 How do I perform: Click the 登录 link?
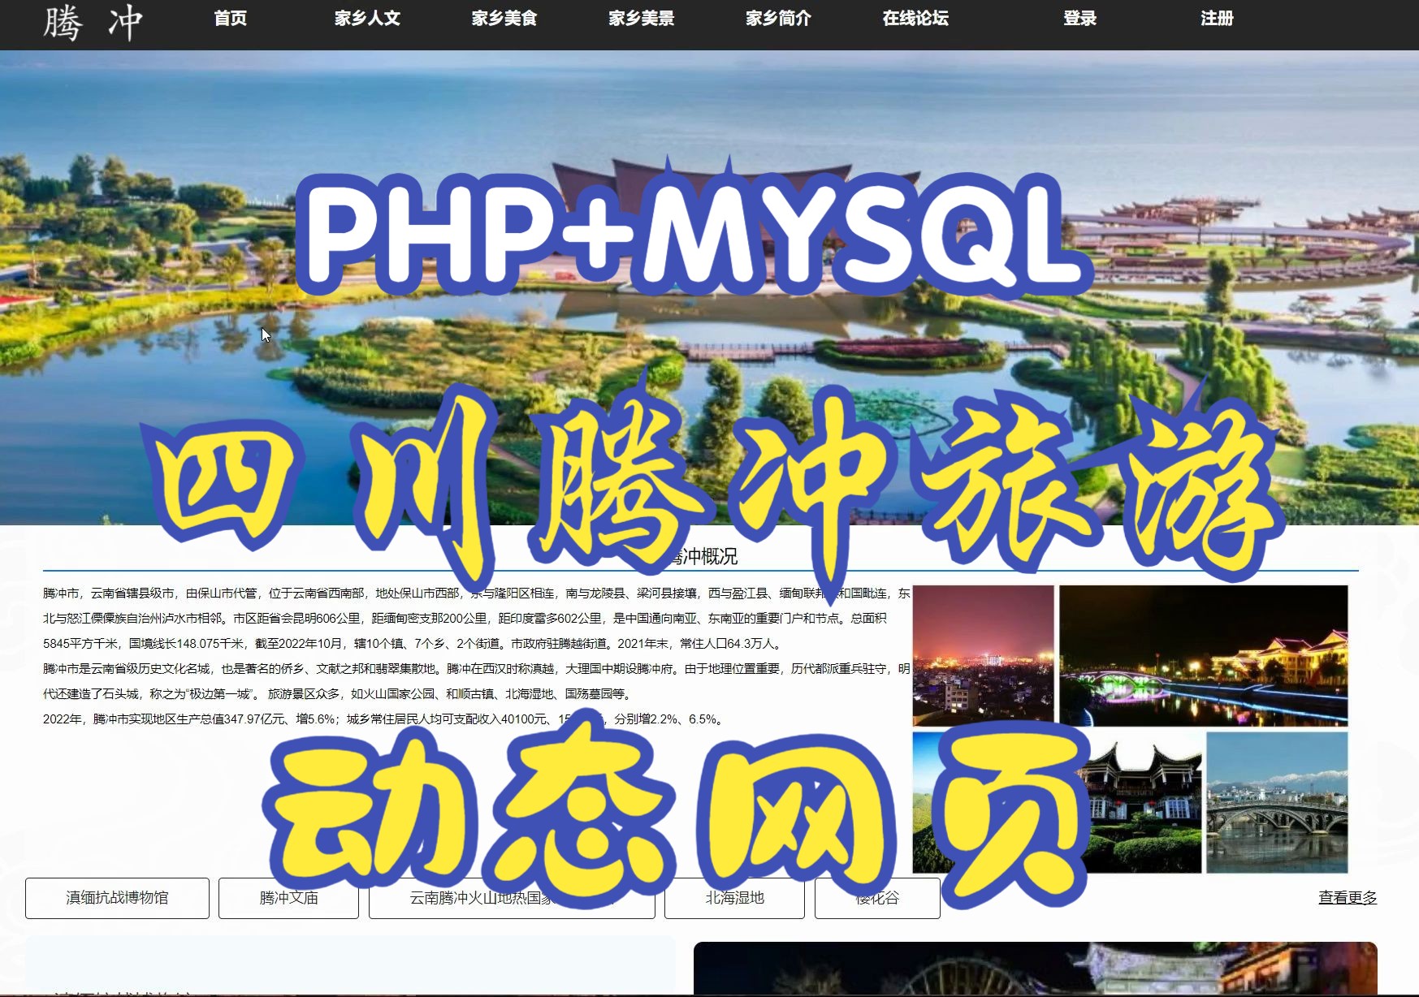pos(1080,18)
